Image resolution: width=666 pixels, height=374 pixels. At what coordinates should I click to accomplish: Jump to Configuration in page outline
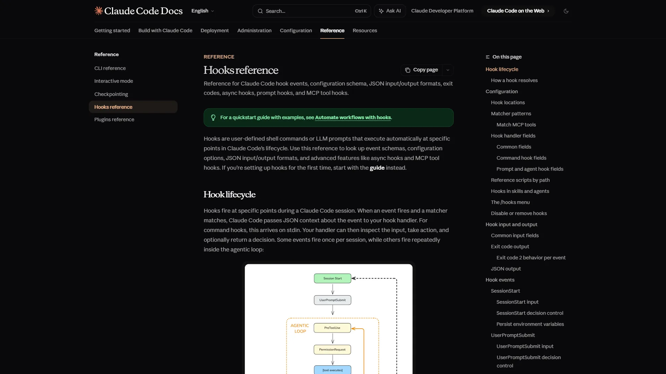click(x=502, y=91)
